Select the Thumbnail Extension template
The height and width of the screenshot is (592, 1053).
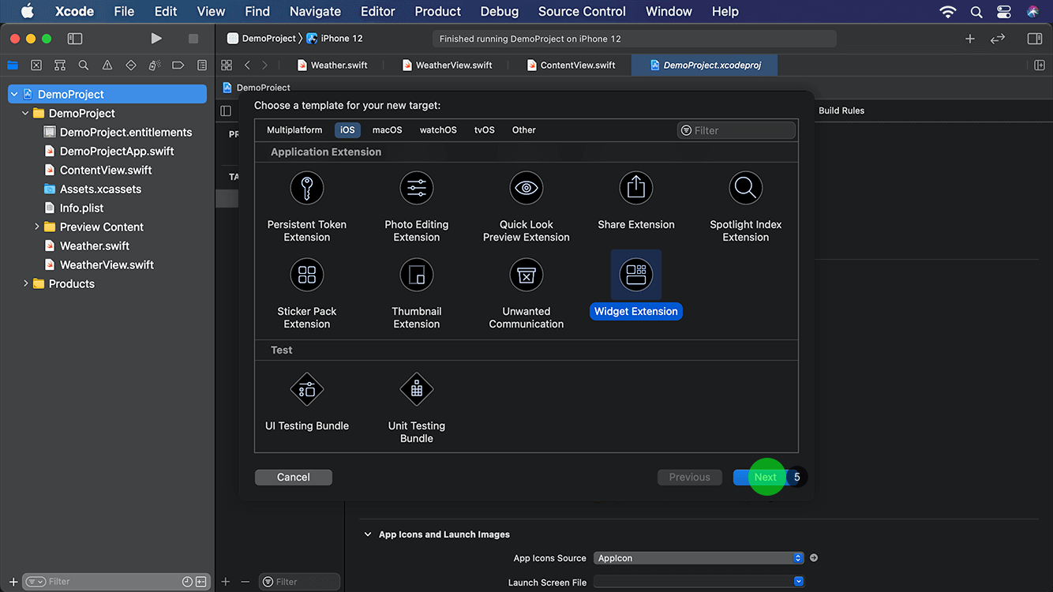point(417,294)
